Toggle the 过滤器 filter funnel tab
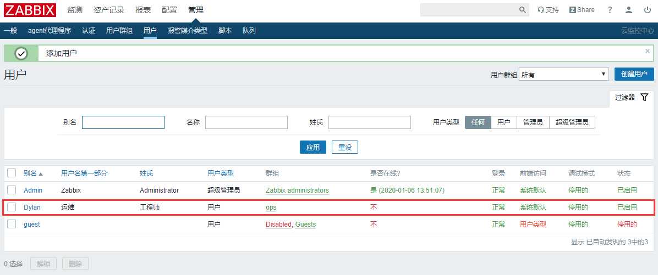 [632, 98]
